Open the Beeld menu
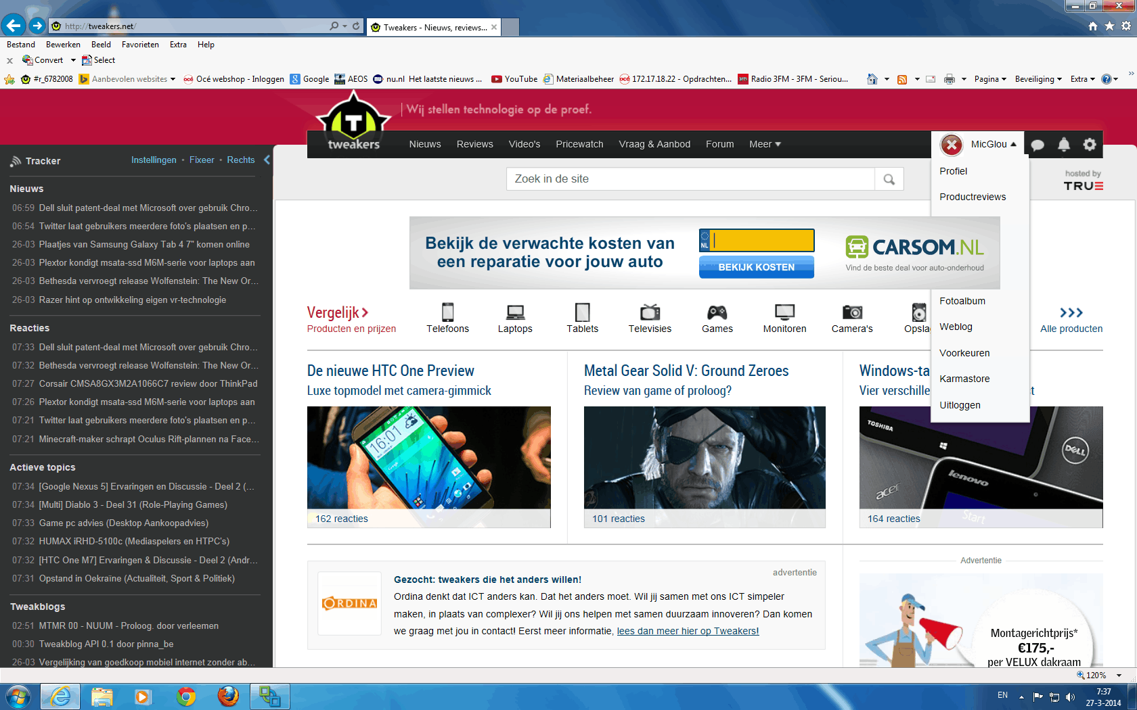 (101, 45)
